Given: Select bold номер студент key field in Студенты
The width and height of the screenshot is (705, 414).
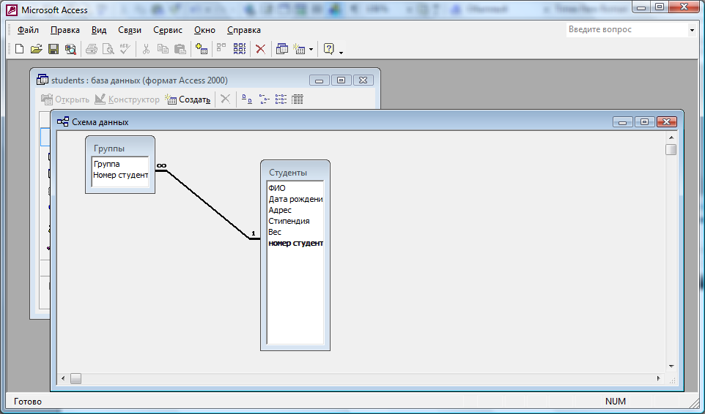Looking at the screenshot, I should click(x=295, y=243).
